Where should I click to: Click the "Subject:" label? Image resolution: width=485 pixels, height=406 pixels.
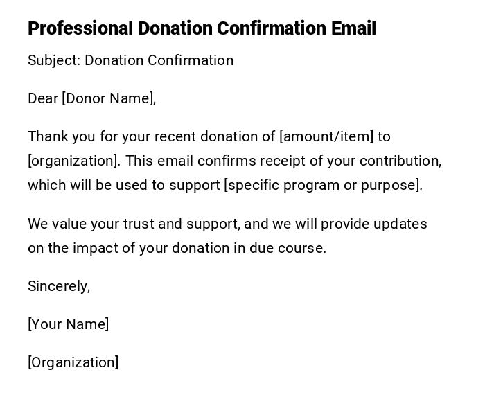pos(53,60)
